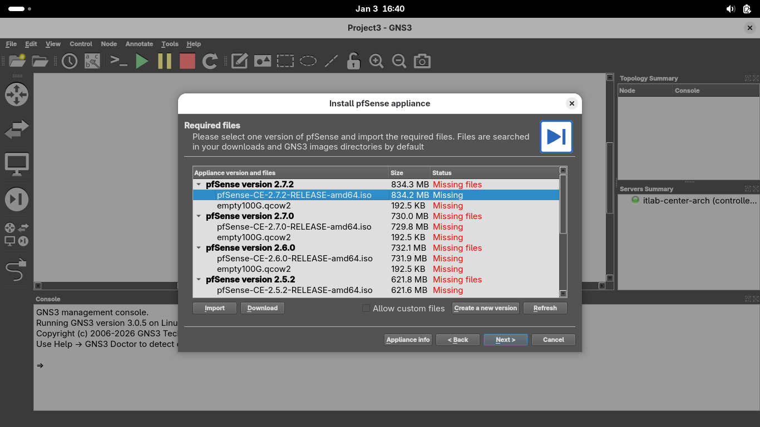Click the Add a link cable icon
Screen dimensions: 760x427
pyautogui.click(x=16, y=271)
